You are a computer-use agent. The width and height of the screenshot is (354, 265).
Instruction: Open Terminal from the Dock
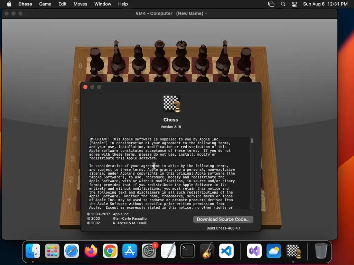[x=188, y=251]
